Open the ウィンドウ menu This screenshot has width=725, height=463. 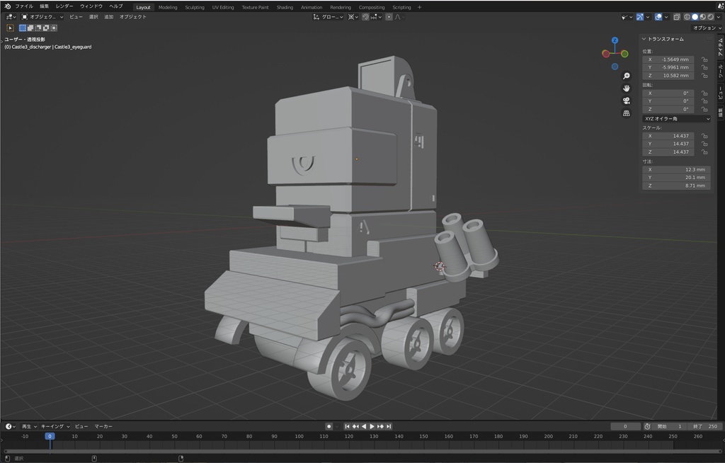pos(91,6)
